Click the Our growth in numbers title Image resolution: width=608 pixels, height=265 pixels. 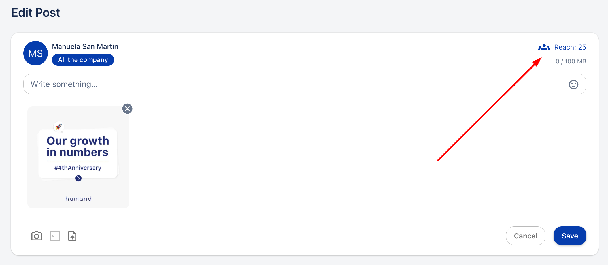point(78,147)
